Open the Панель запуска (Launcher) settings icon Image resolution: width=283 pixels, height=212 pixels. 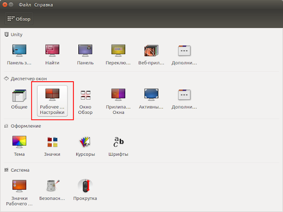(19, 54)
